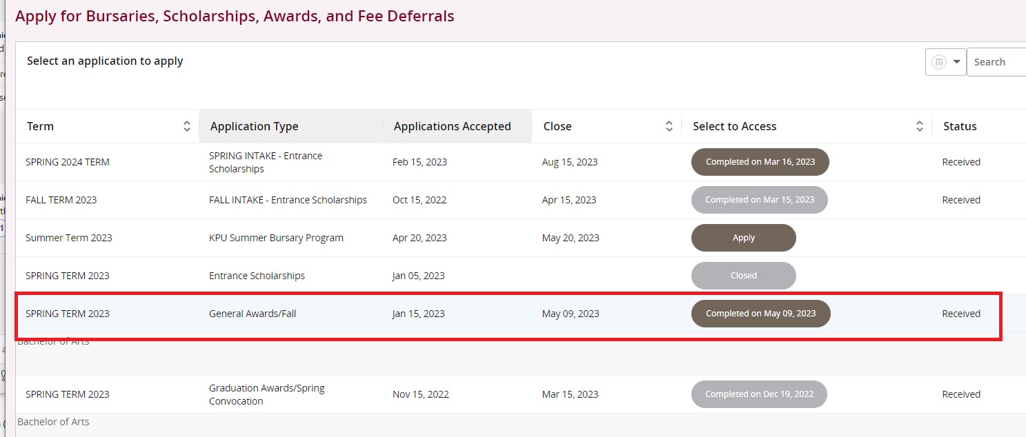Image resolution: width=1026 pixels, height=437 pixels.
Task: Select the KPU Summer Bursary Program entry
Action: (x=276, y=238)
